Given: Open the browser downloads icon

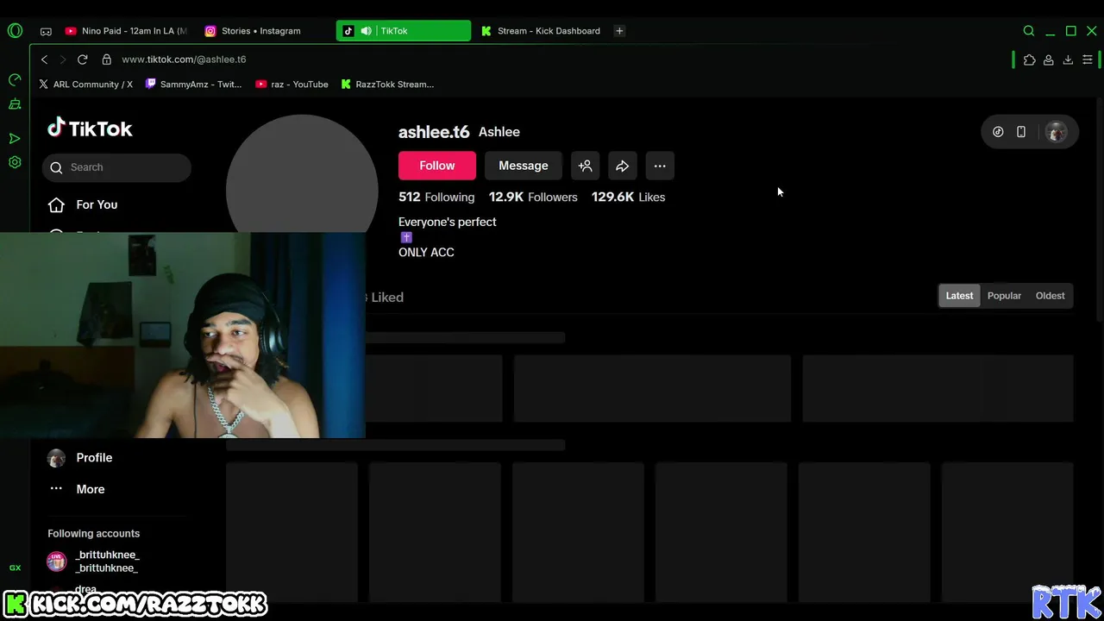Looking at the screenshot, I should tap(1068, 60).
